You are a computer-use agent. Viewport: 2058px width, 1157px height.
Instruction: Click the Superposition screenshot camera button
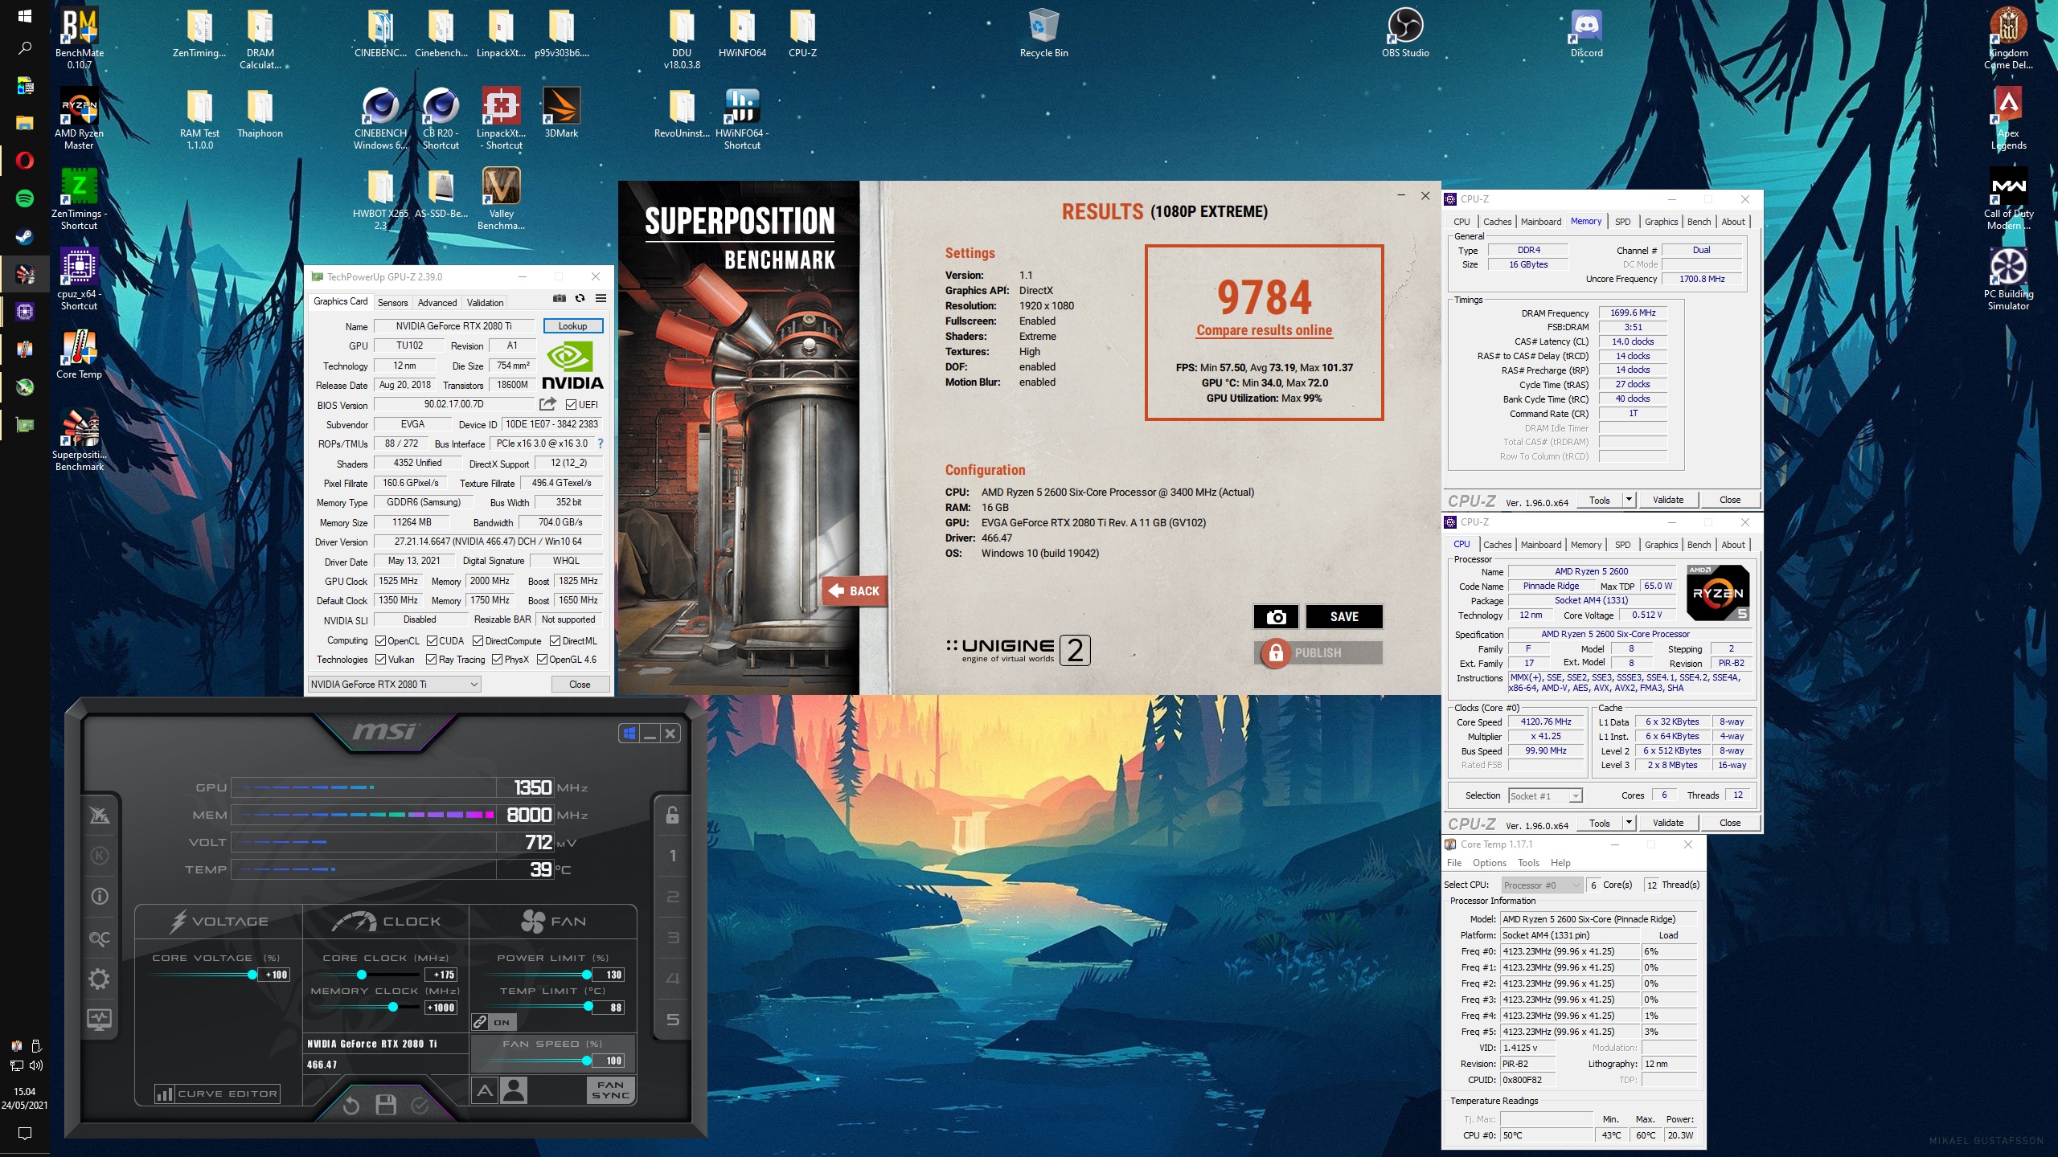pos(1276,616)
